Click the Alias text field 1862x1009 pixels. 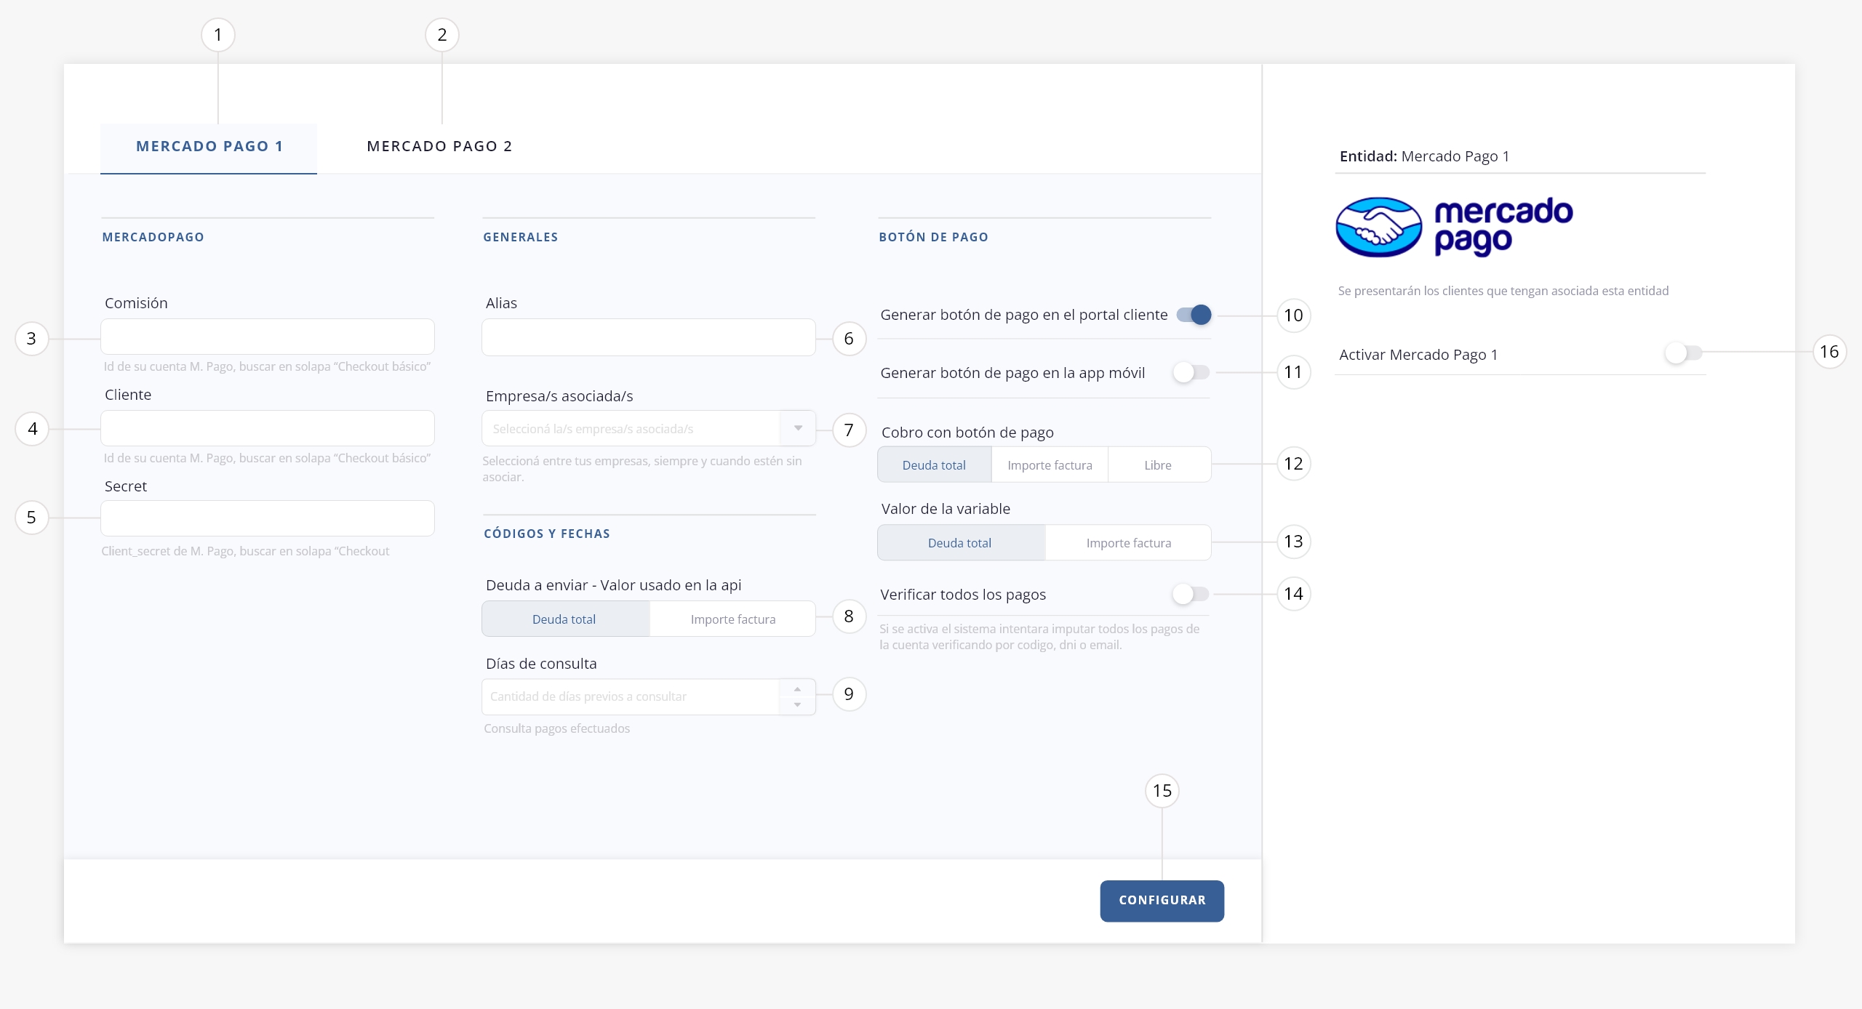point(648,337)
